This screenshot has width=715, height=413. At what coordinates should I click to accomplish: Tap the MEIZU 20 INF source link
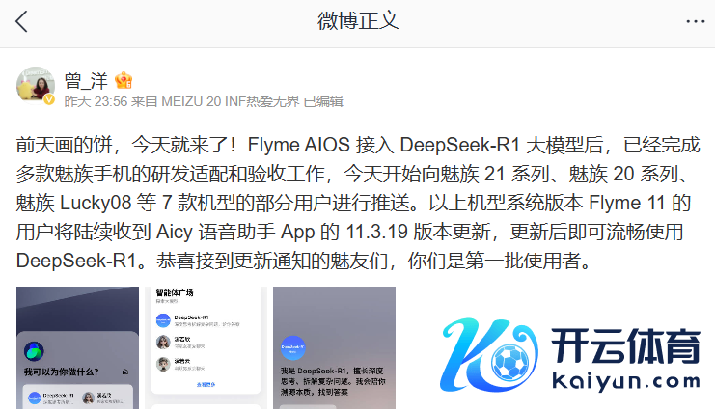point(231,101)
